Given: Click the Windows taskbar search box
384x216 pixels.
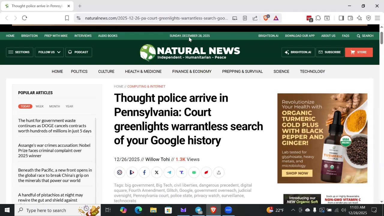Looking at the screenshot, I should (57, 210).
